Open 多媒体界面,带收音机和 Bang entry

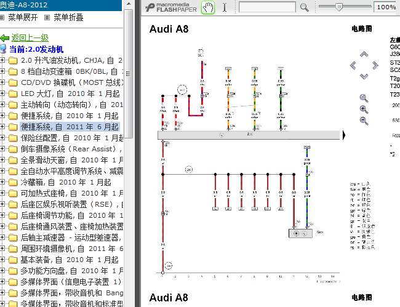point(72,293)
